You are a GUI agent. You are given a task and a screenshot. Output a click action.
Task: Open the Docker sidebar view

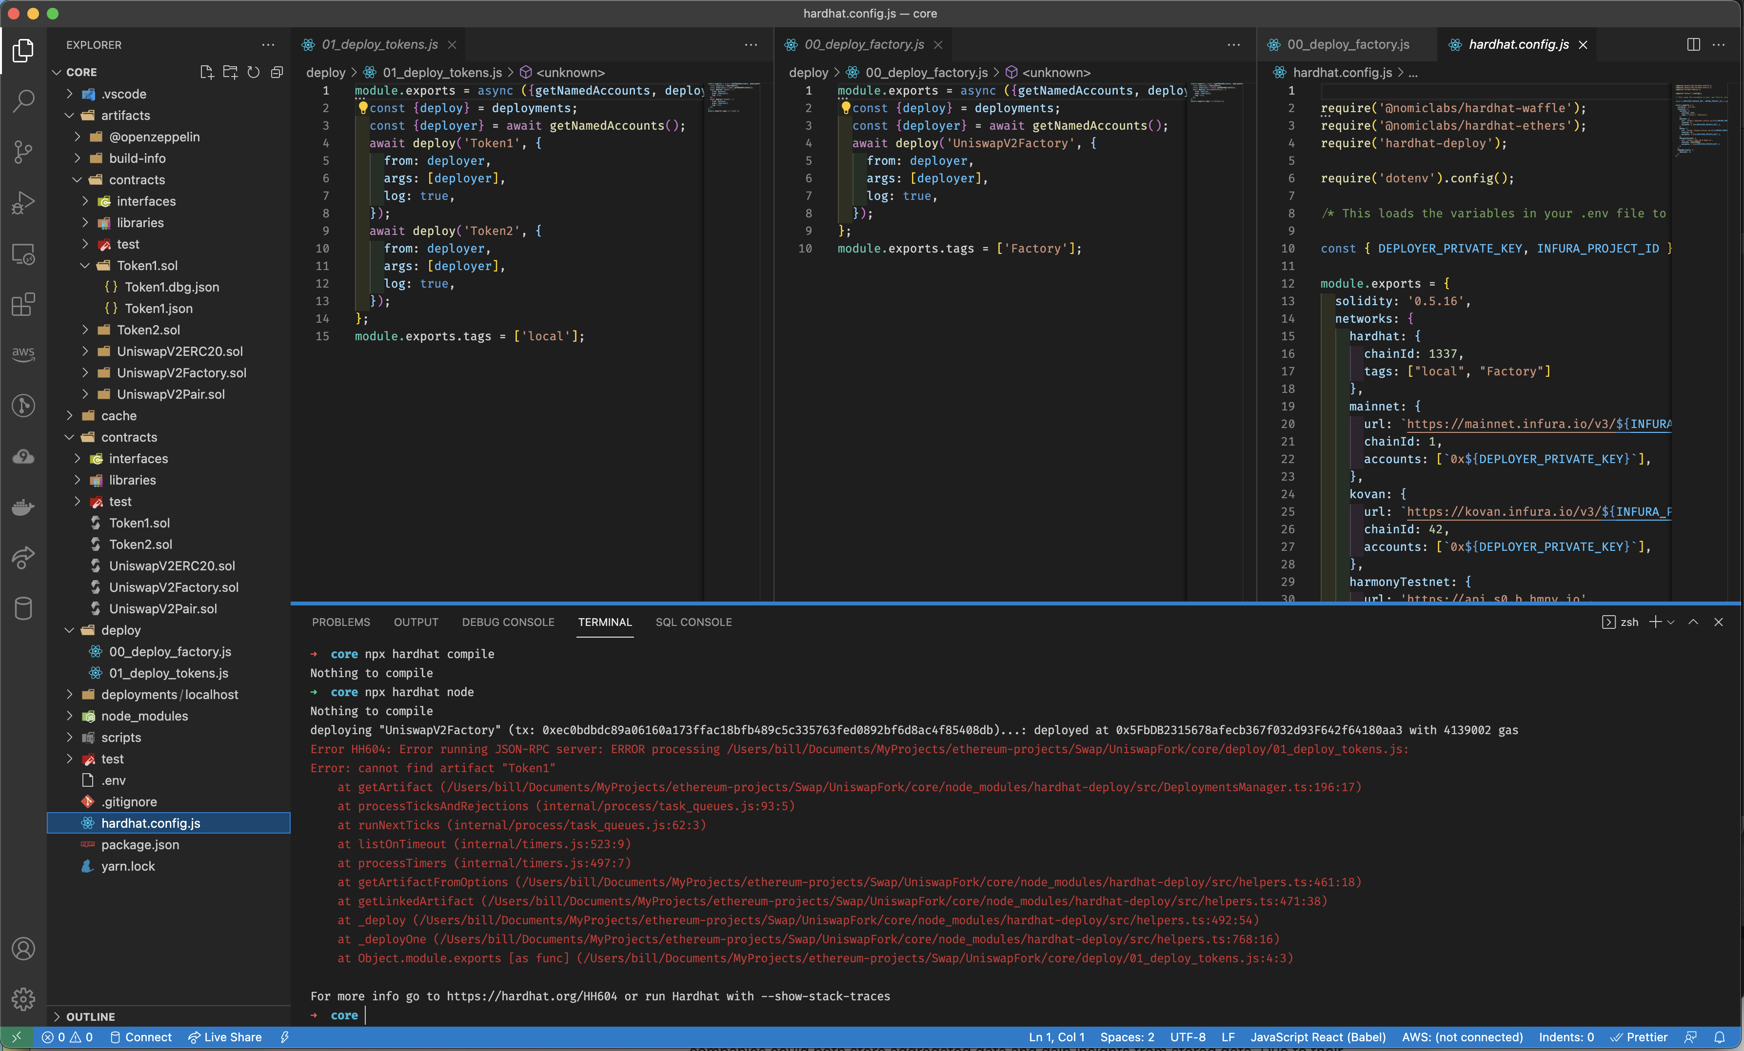[x=23, y=507]
